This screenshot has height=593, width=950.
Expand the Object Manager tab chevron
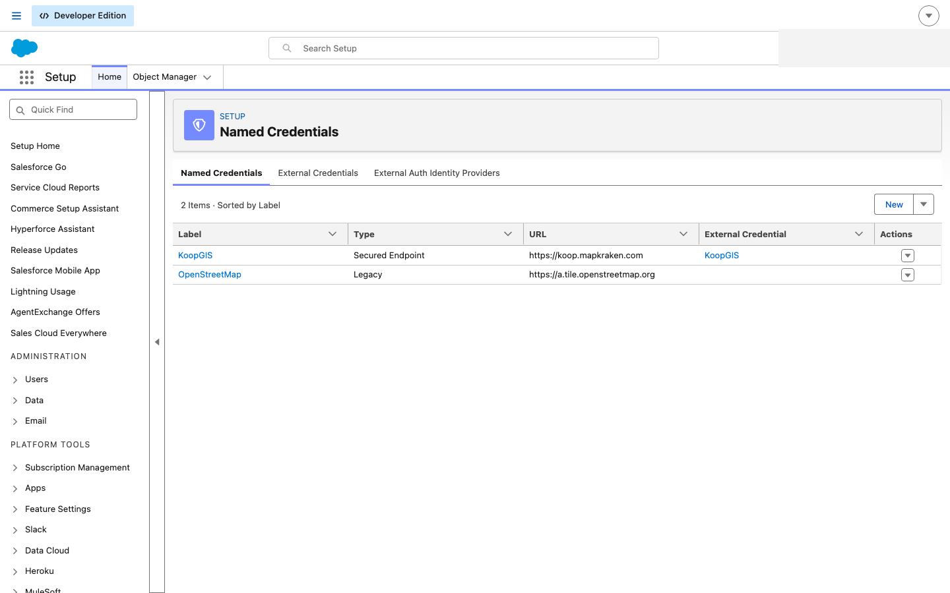pyautogui.click(x=207, y=78)
